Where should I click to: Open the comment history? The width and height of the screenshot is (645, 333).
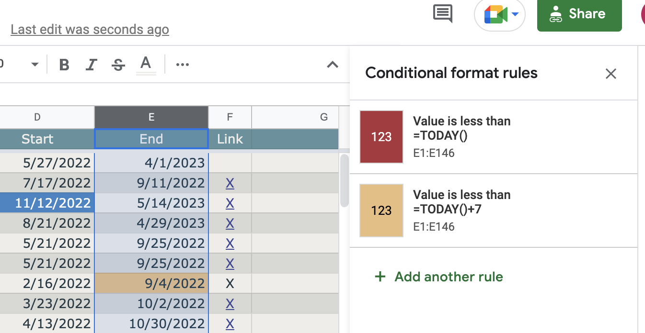coord(442,13)
